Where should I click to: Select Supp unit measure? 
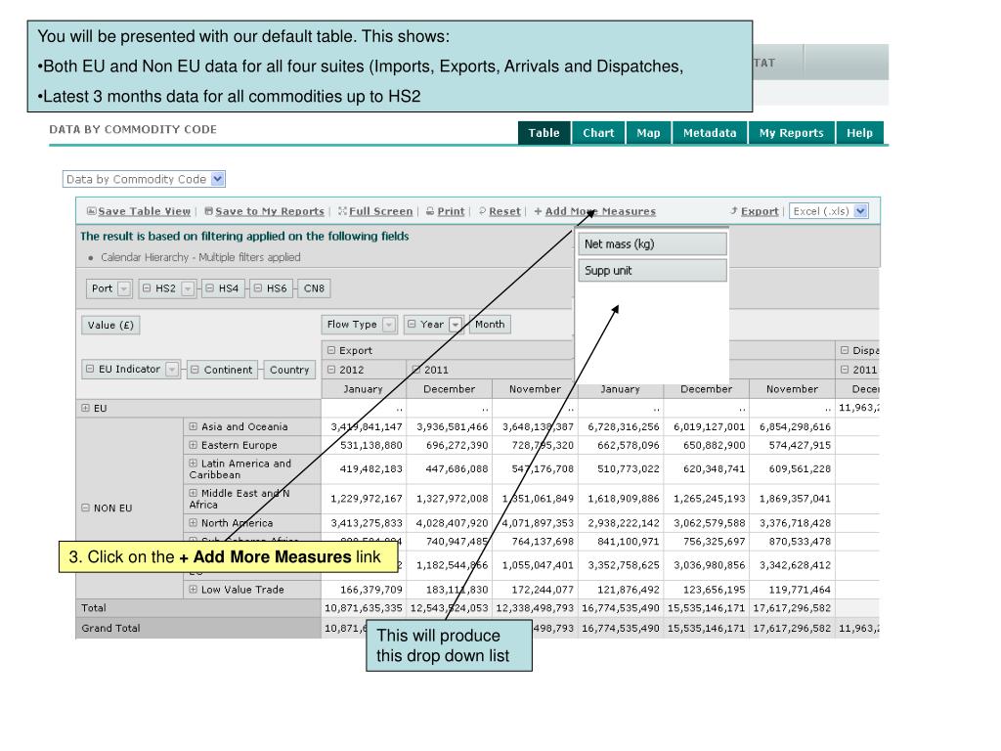coord(652,270)
